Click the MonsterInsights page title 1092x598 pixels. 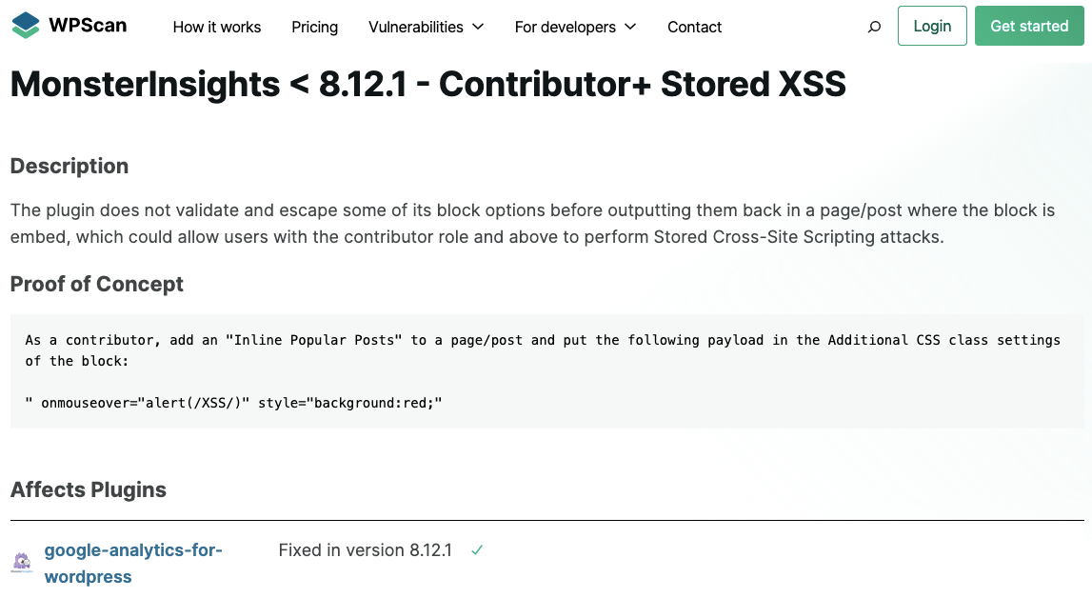click(428, 84)
